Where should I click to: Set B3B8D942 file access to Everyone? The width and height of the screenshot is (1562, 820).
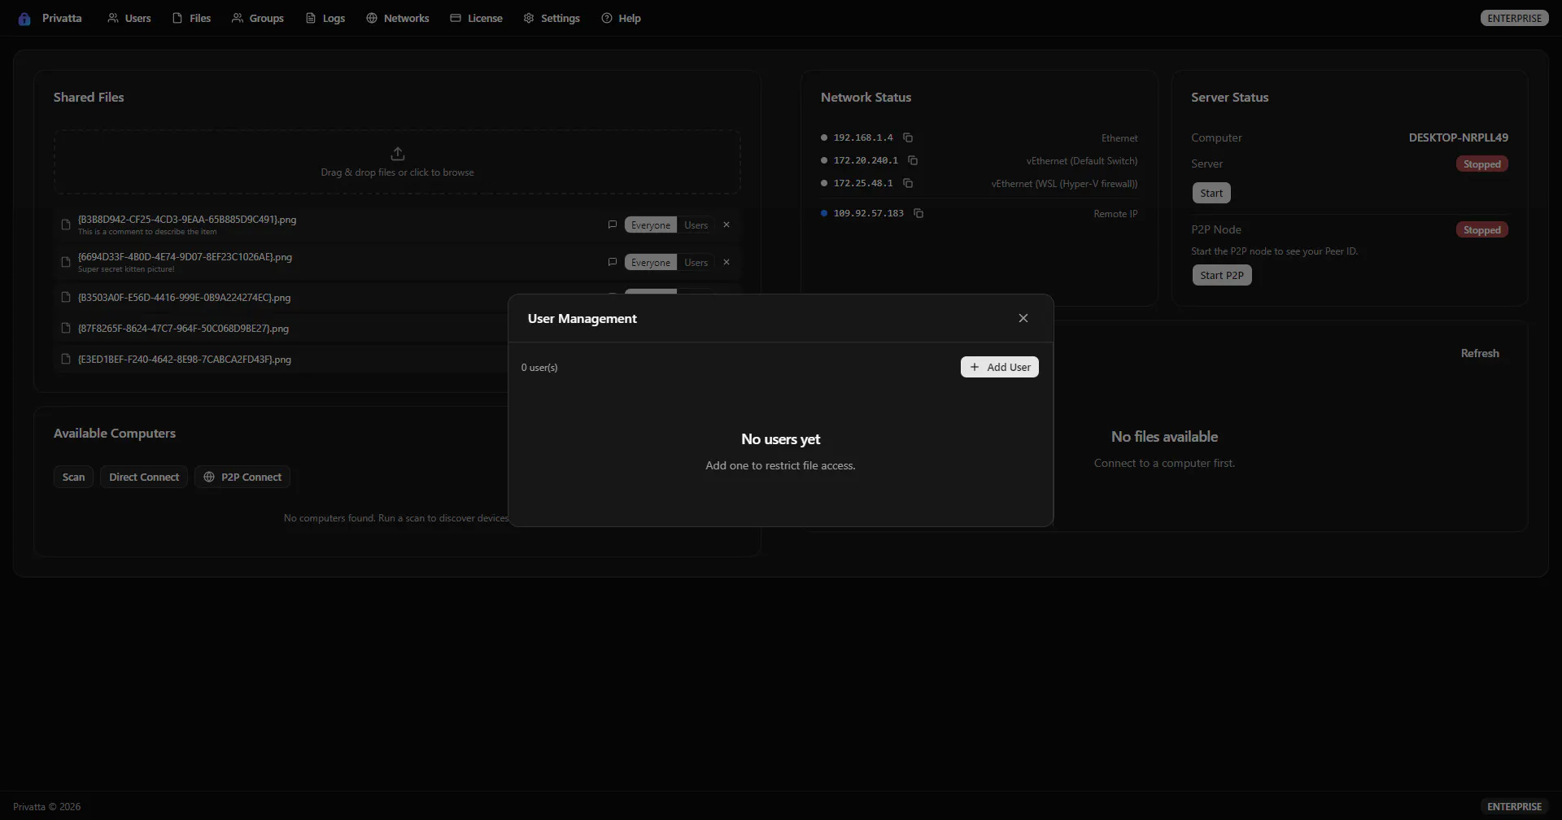tap(651, 225)
